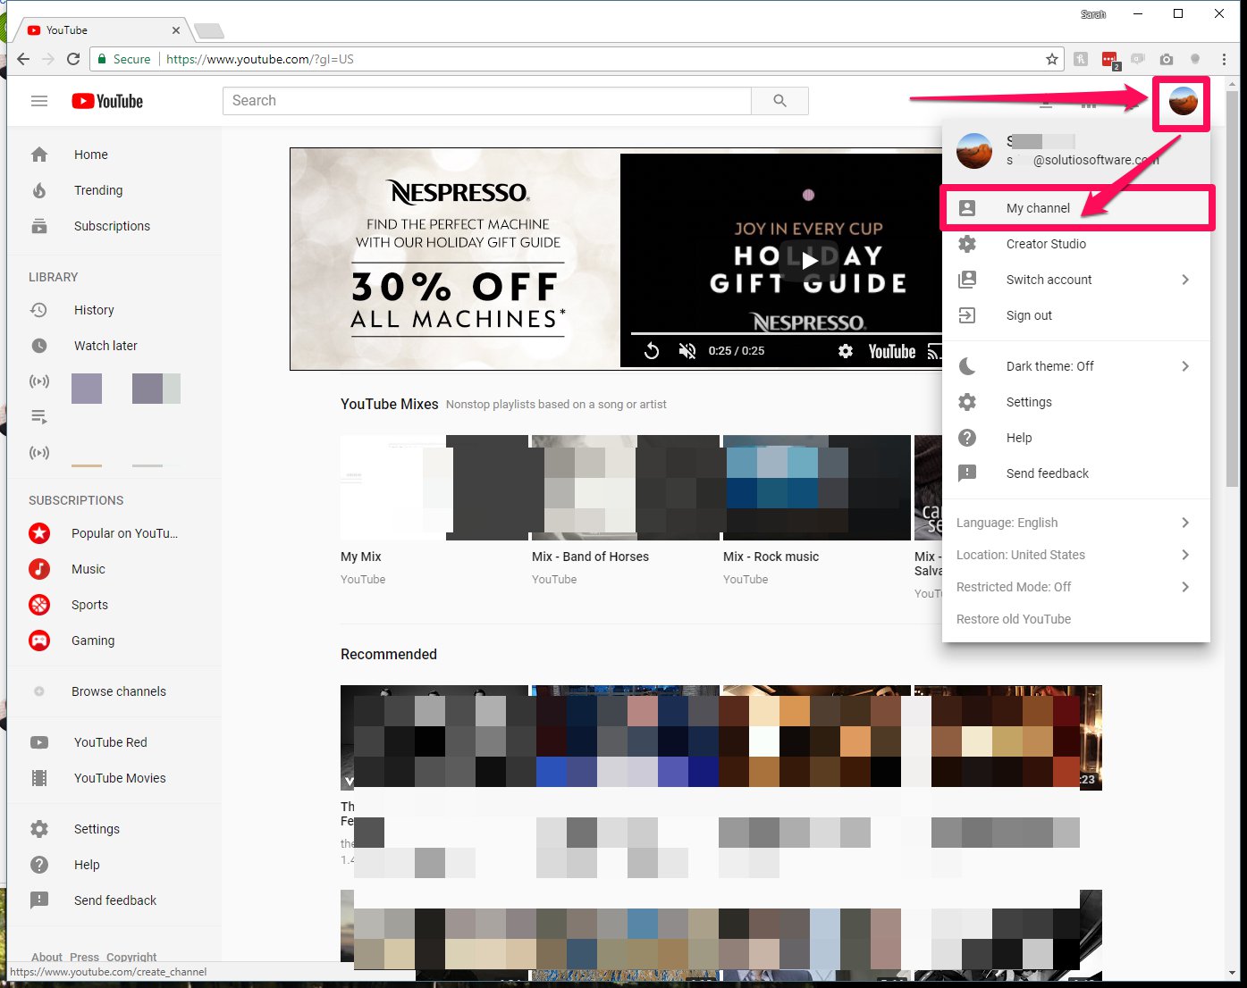Click the Music channel icon

39,569
